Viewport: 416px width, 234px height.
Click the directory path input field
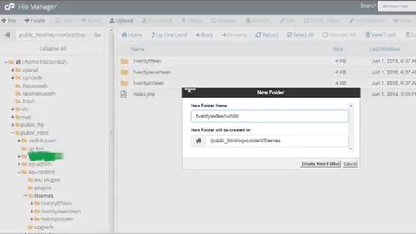pos(53,34)
